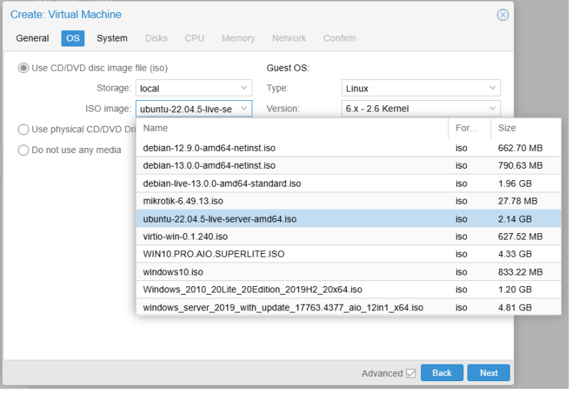Select debian-live-13.0.0-amd64-standard.iso
This screenshot has width=572, height=394.
coord(222,183)
